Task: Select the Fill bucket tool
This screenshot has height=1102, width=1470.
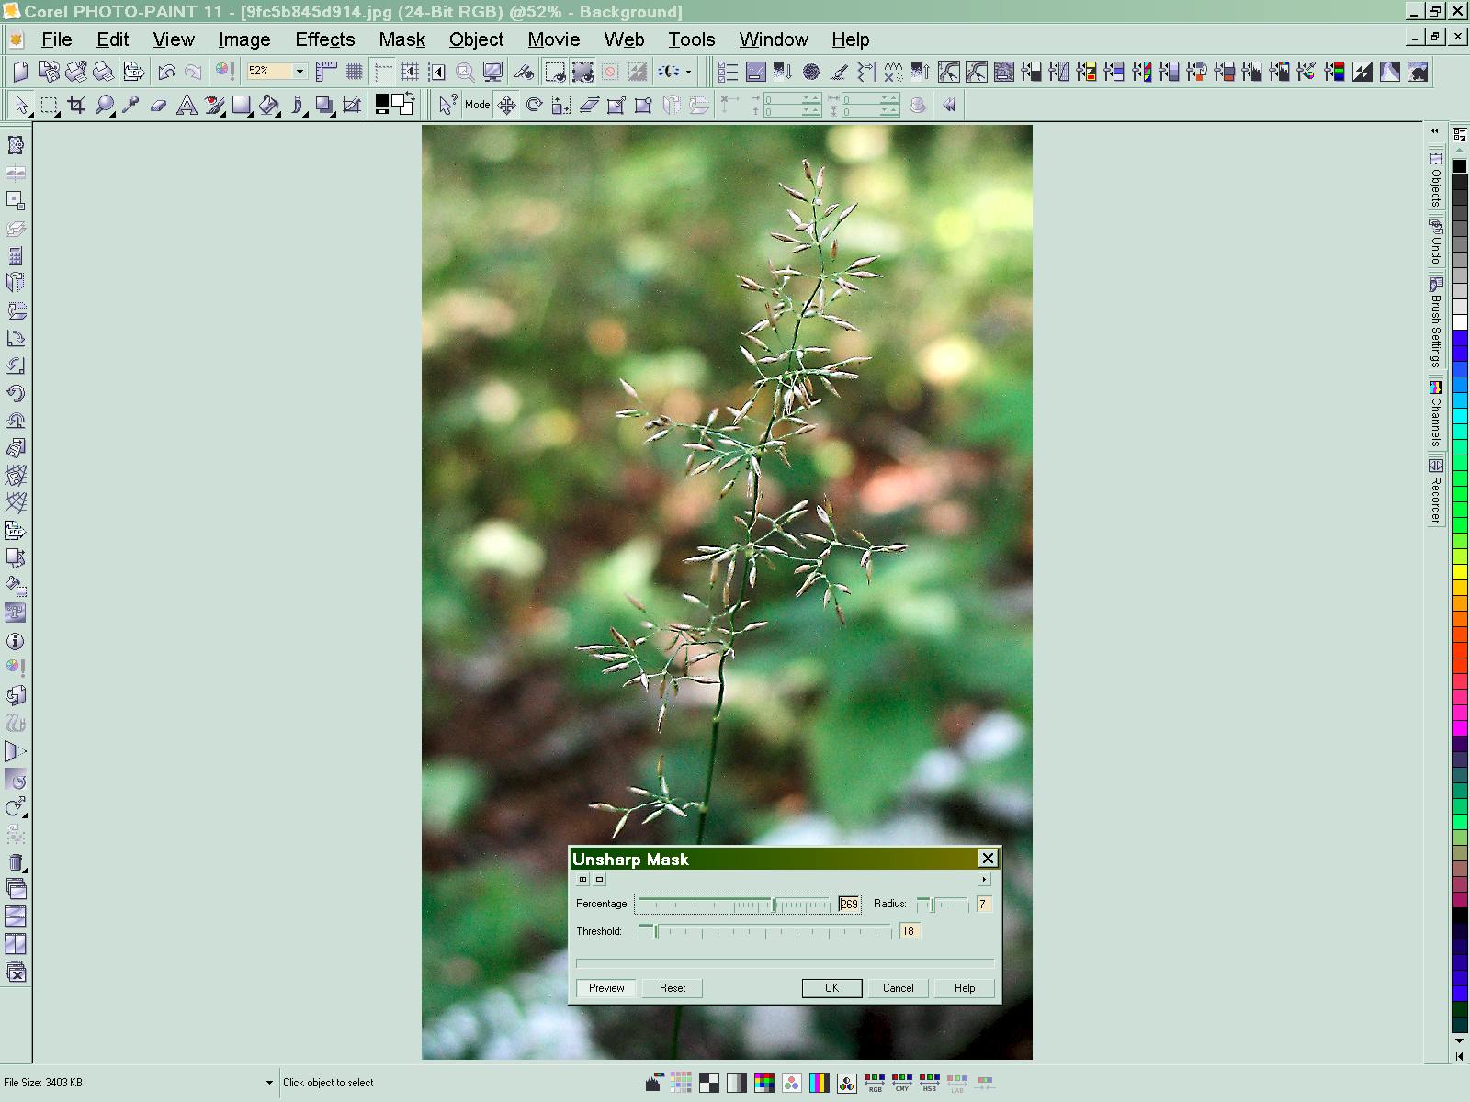Action: pos(268,106)
